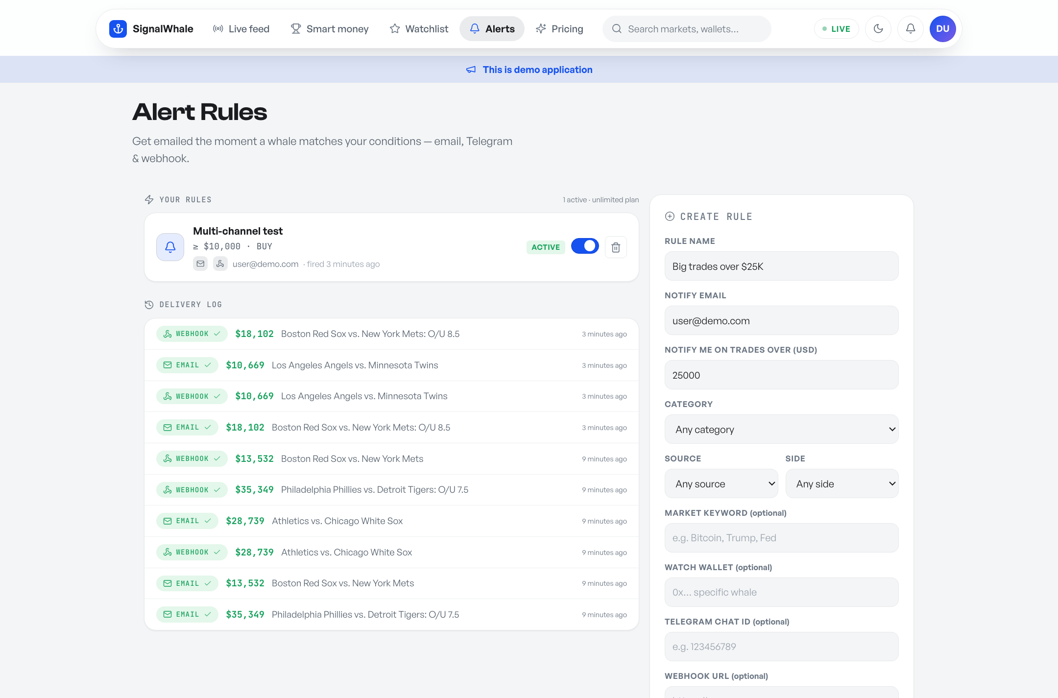
Task: Click the Market Keyword input field
Action: coord(781,538)
